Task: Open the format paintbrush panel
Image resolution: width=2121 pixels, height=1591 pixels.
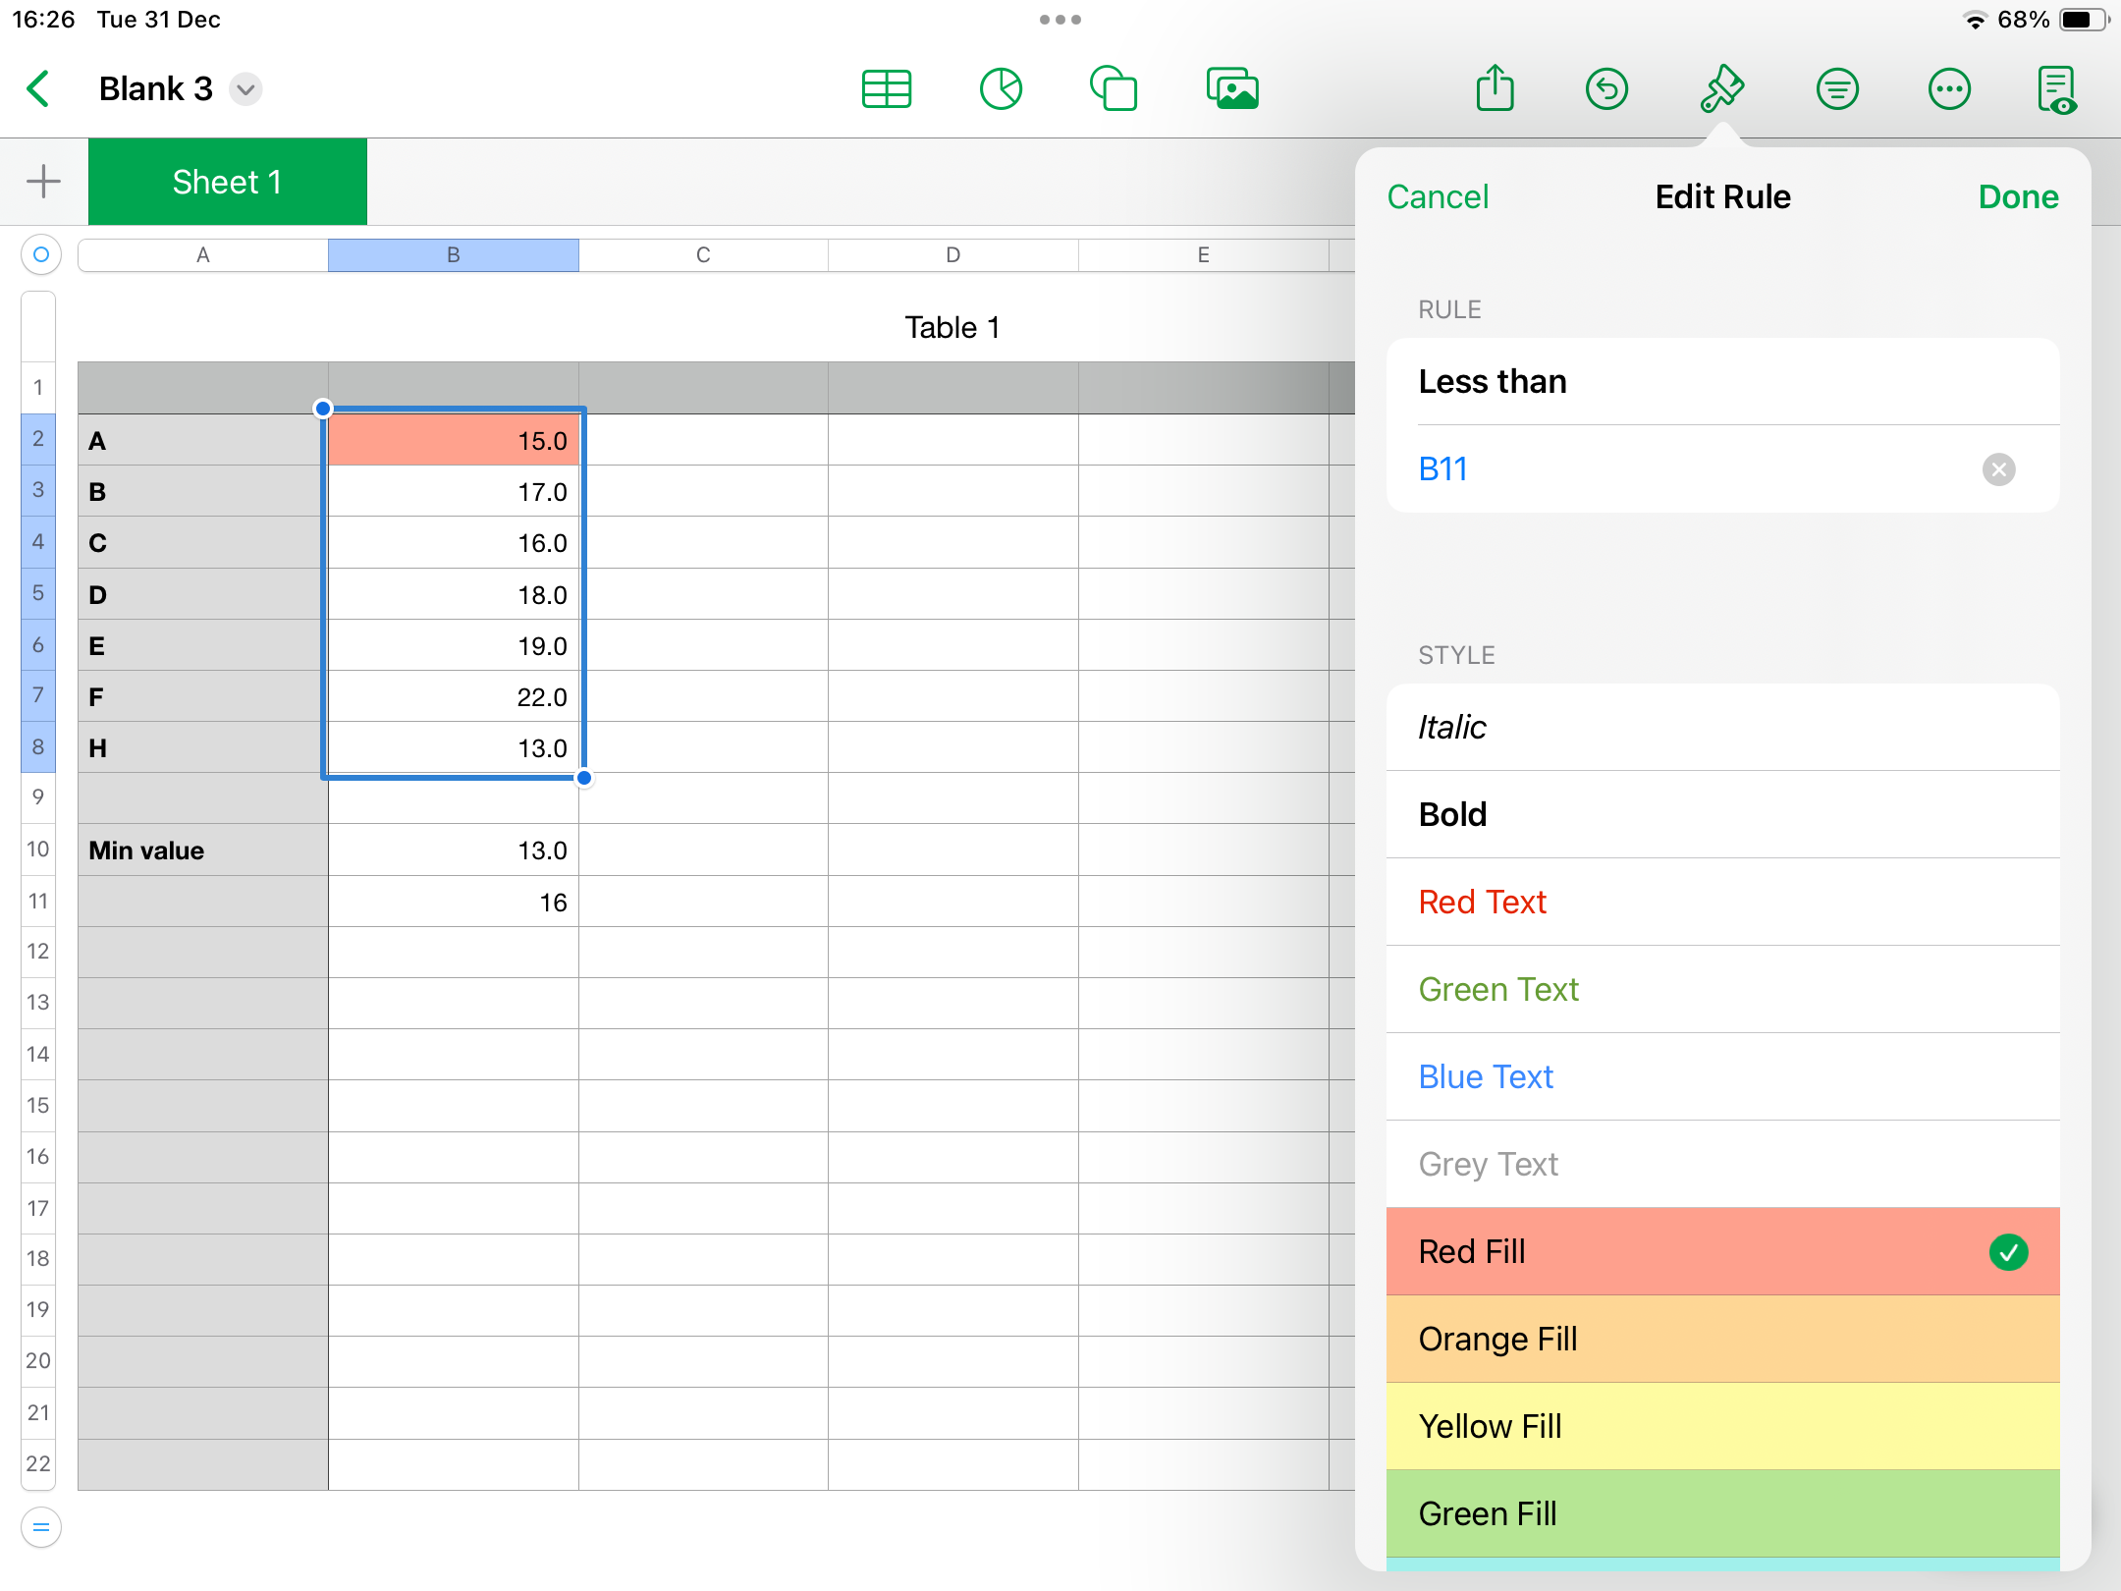Action: [x=1721, y=89]
